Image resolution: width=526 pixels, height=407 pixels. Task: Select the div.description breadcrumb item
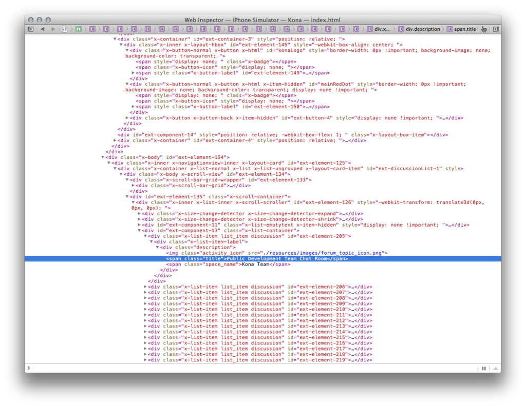pos(419,29)
